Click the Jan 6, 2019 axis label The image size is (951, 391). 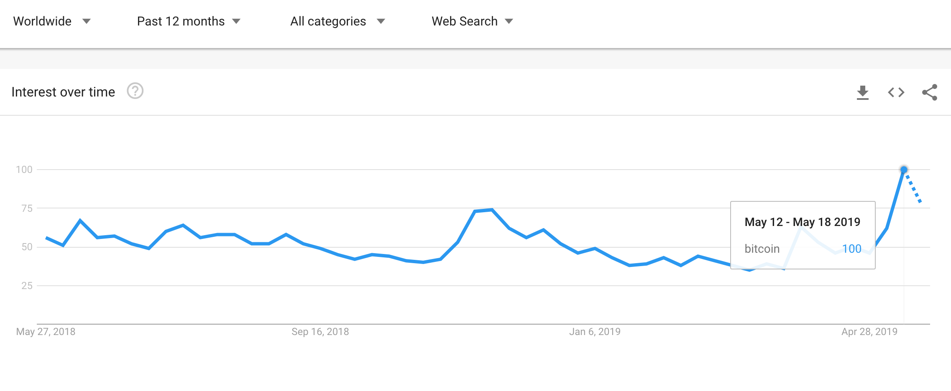coord(595,332)
